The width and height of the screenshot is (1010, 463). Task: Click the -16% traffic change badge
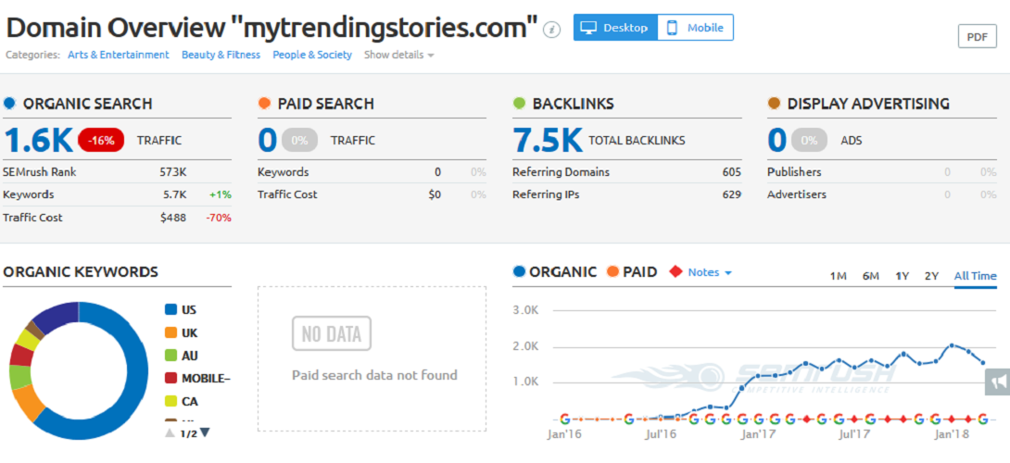click(102, 141)
